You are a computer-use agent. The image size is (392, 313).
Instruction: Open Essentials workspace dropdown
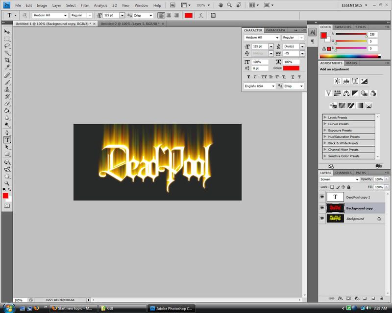tap(354, 5)
